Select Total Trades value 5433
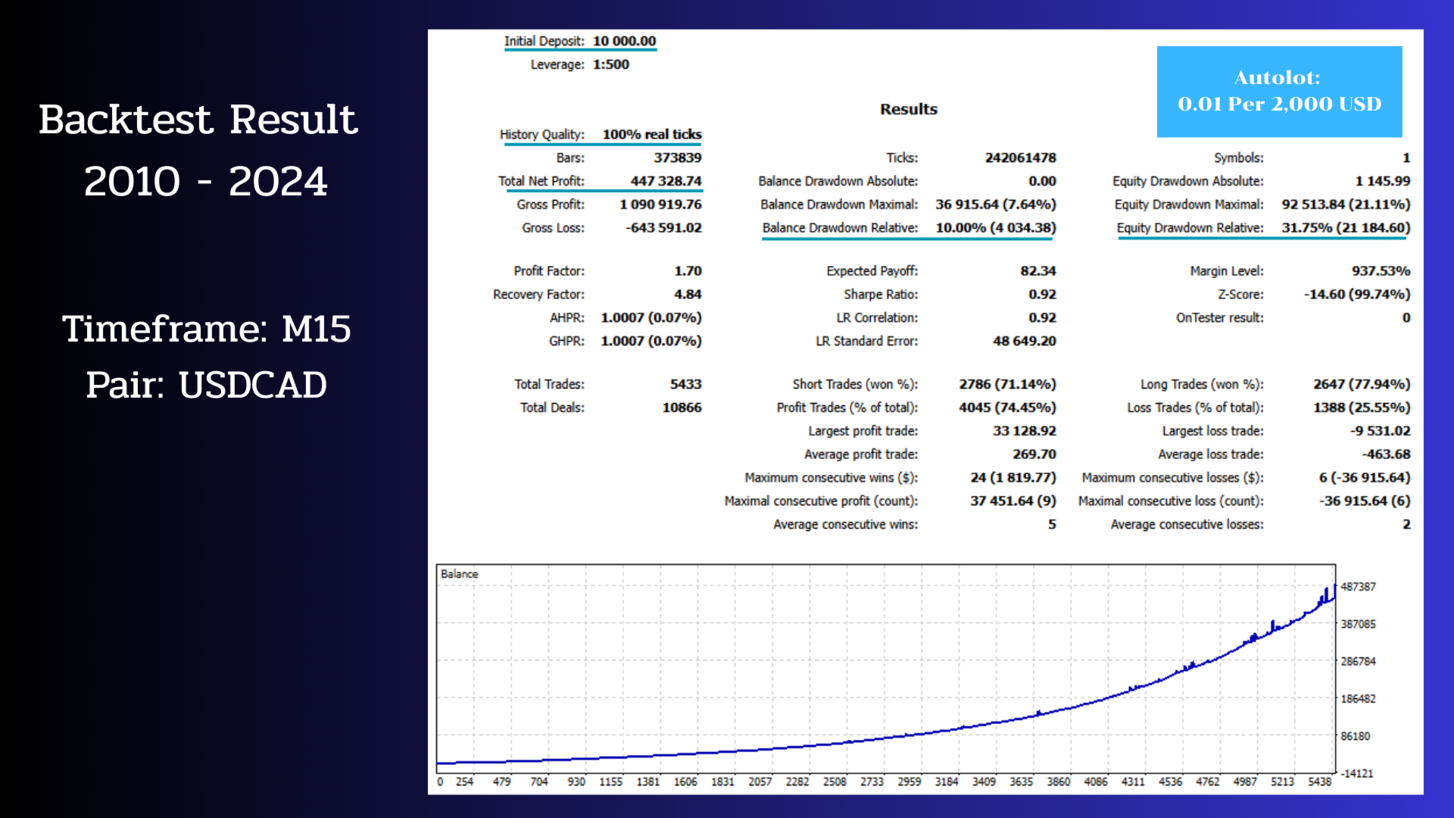The width and height of the screenshot is (1454, 818). [x=685, y=385]
